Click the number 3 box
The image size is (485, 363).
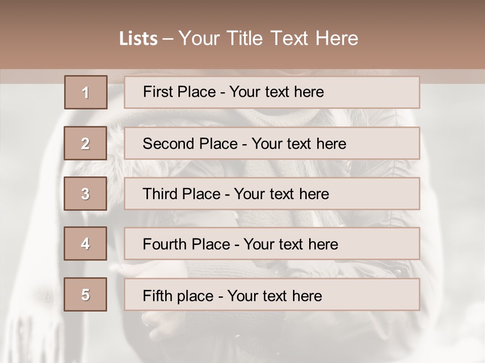[x=85, y=194]
